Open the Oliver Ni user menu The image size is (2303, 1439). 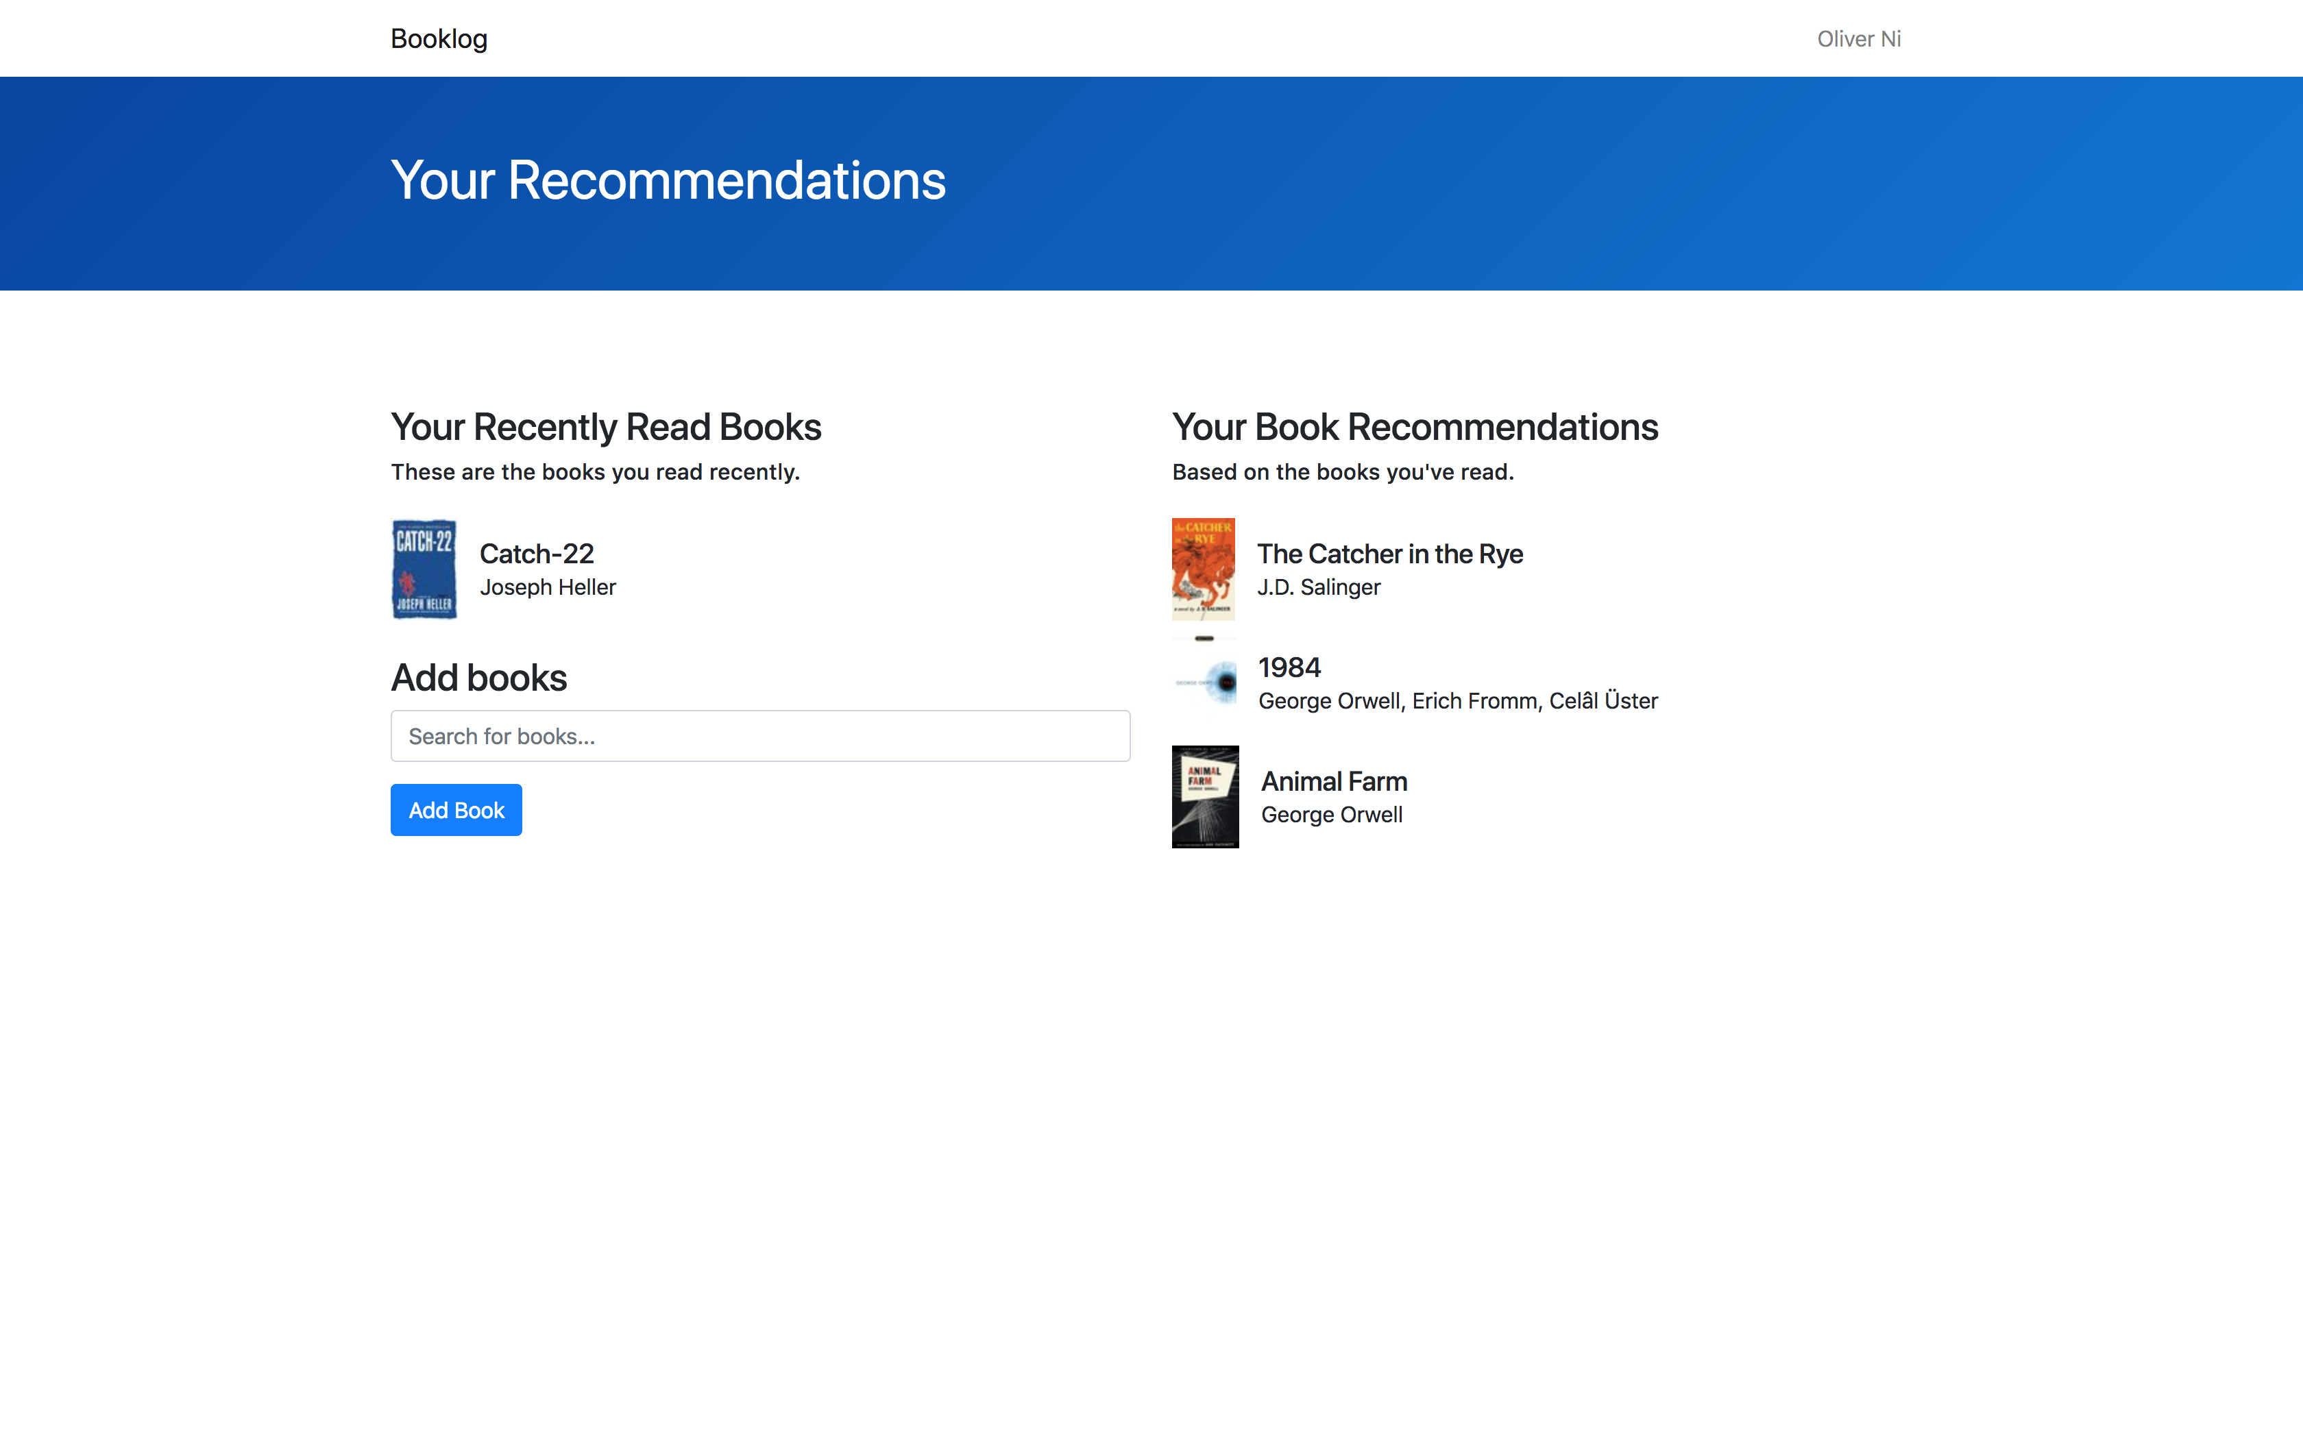1857,39
